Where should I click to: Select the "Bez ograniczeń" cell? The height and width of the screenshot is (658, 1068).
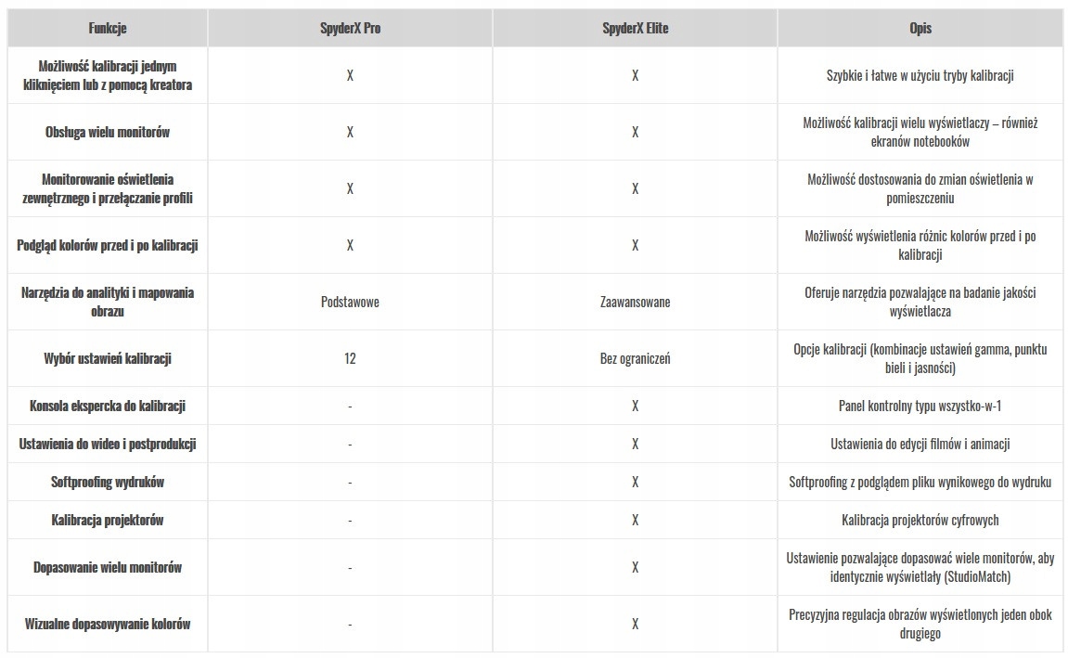pos(635,358)
